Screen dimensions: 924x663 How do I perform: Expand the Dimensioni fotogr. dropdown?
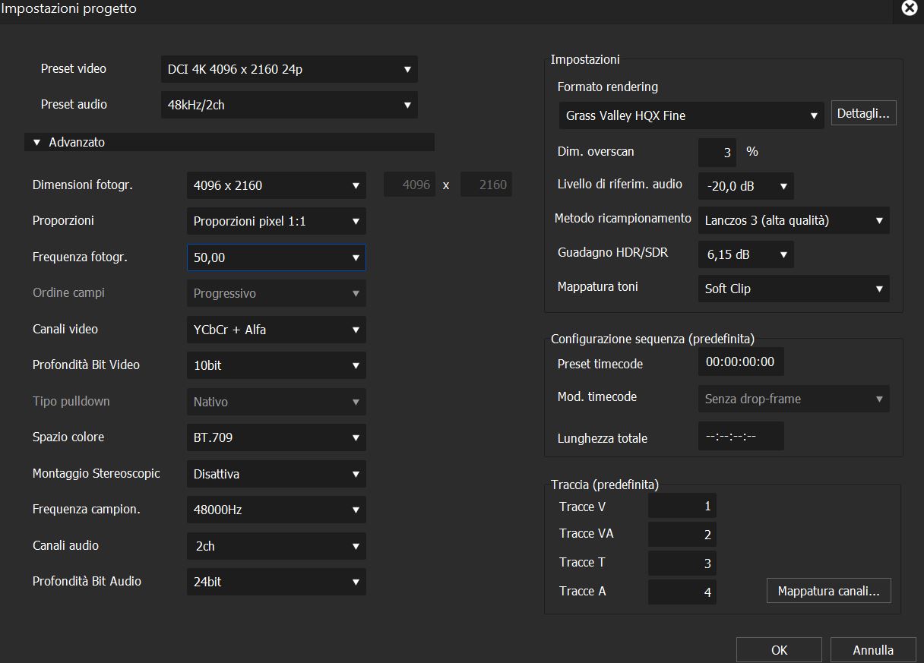tap(276, 185)
